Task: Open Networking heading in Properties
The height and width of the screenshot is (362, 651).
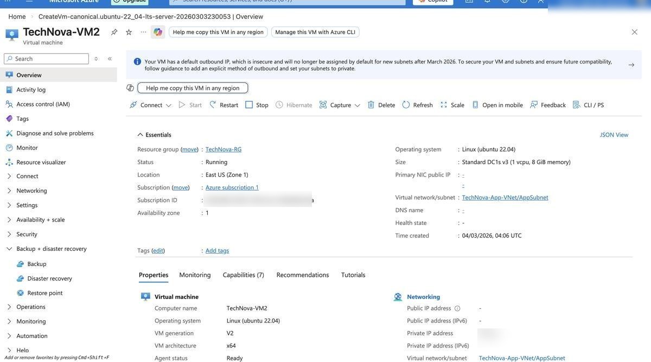Action: point(423,297)
